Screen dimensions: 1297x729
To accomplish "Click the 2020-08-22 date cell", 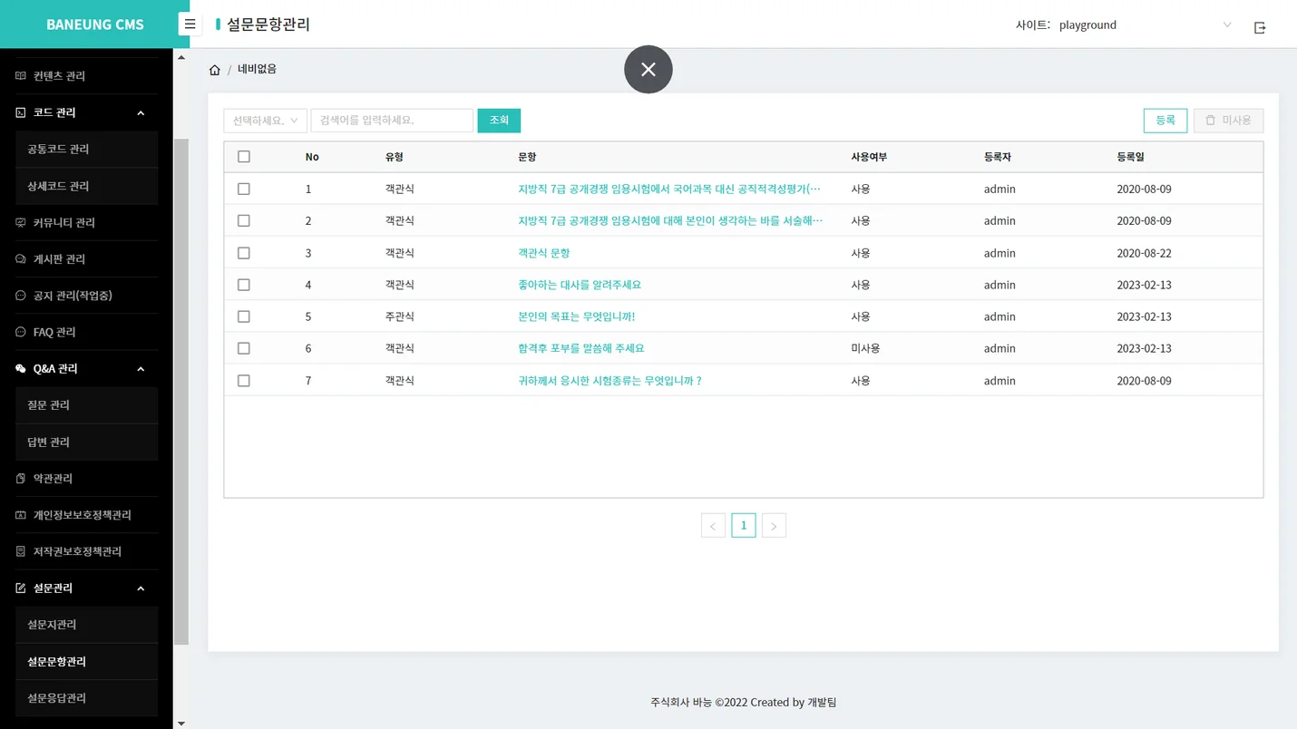I will 1144,253.
